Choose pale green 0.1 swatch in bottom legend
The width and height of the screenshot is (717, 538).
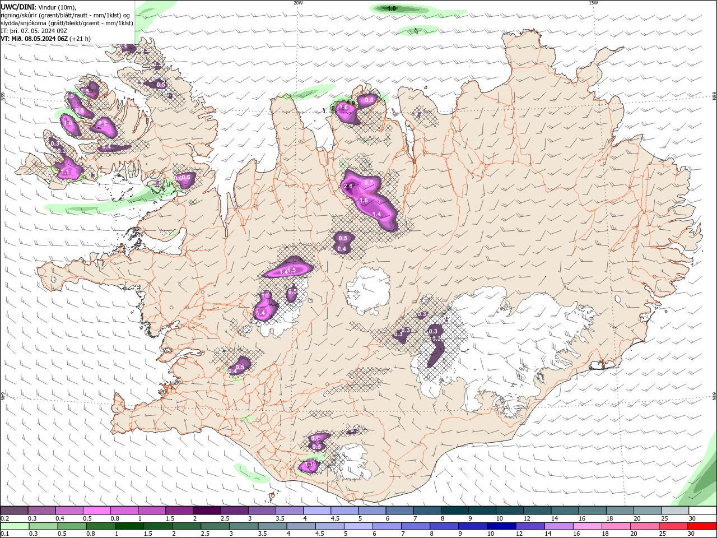[x=14, y=526]
